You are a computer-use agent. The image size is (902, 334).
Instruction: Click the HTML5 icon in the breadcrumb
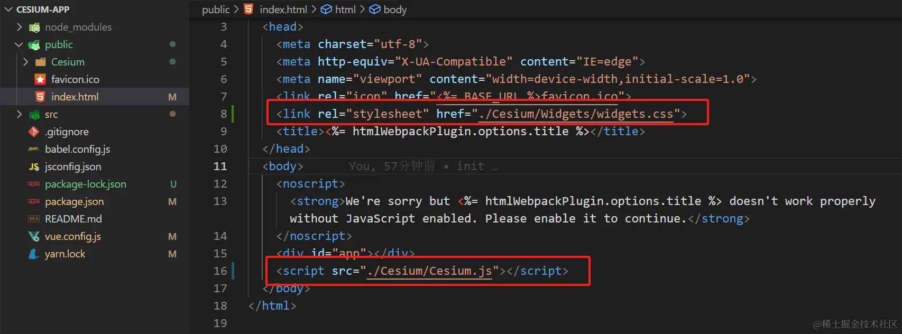(248, 9)
